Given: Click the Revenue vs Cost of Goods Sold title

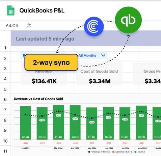Looking at the screenshot, I should point(38,99).
